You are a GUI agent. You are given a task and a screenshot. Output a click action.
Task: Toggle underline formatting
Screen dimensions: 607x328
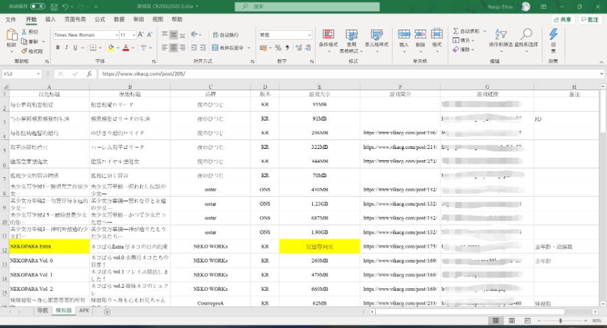tap(75, 48)
